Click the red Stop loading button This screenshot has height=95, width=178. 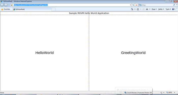[x=137, y=5]
